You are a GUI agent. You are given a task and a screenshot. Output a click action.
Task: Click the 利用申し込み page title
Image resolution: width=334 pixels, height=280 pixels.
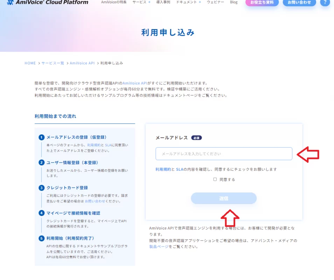[x=168, y=32]
